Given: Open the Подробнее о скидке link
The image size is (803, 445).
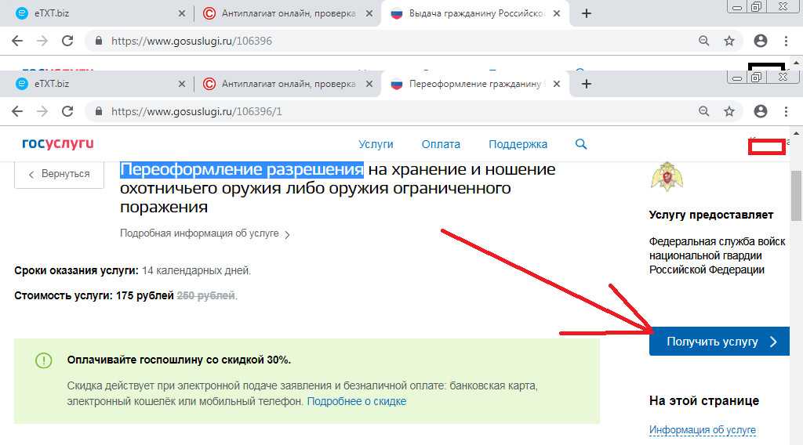Looking at the screenshot, I should (x=357, y=402).
